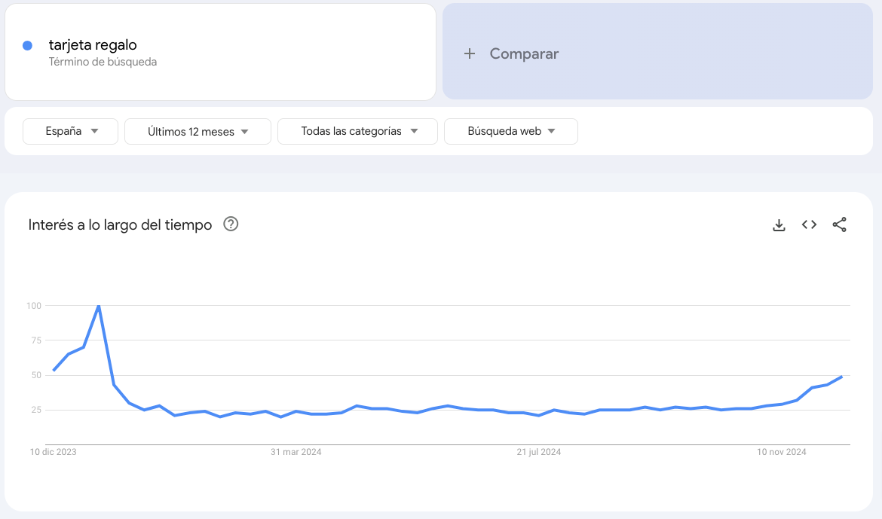
Task: Download the interest chart data as CSV
Action: pos(779,224)
